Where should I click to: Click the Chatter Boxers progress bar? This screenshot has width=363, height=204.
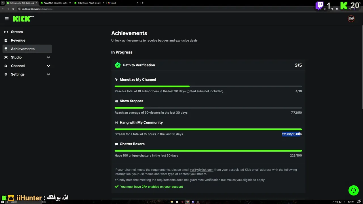(x=208, y=151)
